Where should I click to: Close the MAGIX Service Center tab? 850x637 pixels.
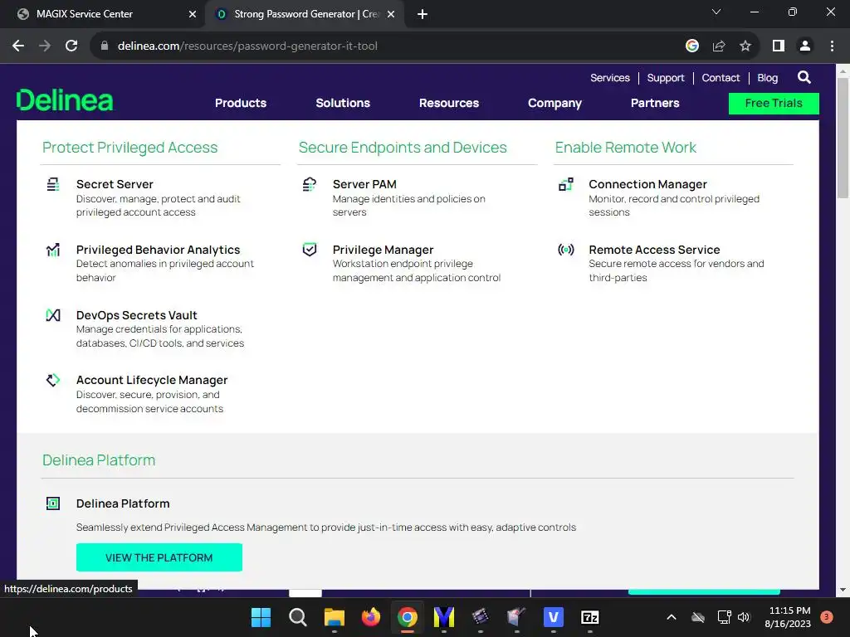[193, 15]
